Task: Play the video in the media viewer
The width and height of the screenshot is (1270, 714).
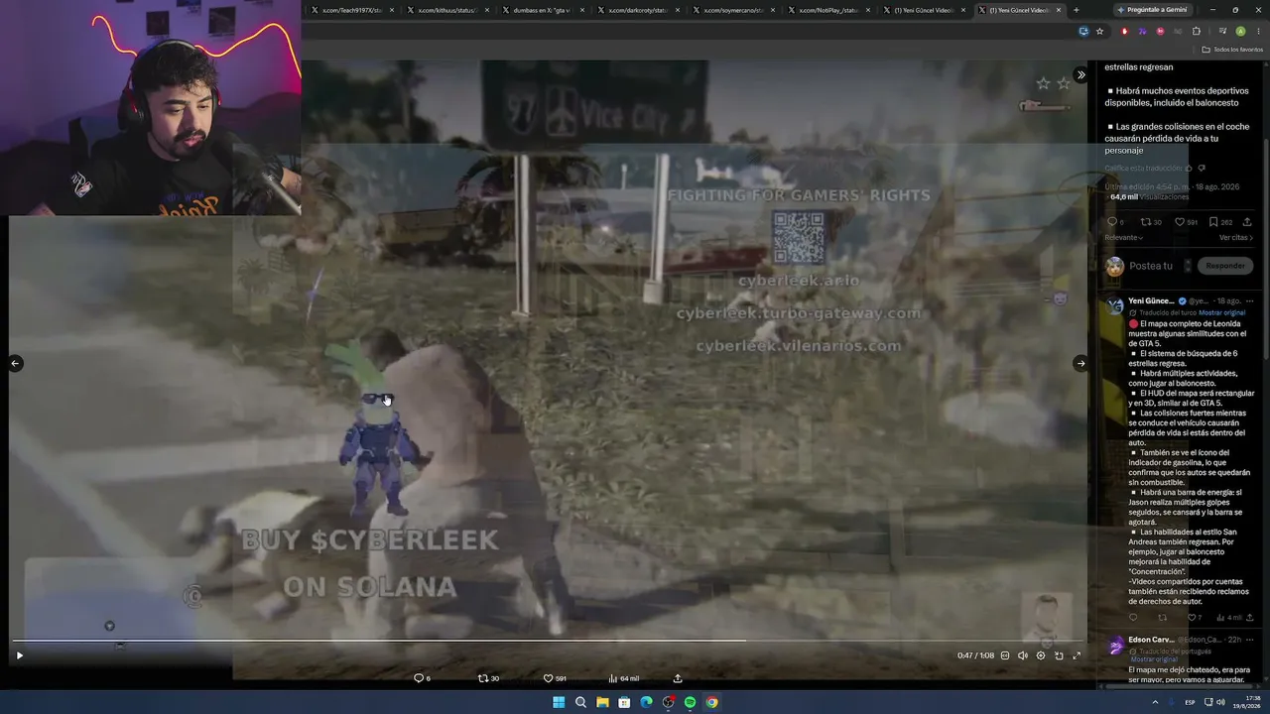Action: pos(20,655)
